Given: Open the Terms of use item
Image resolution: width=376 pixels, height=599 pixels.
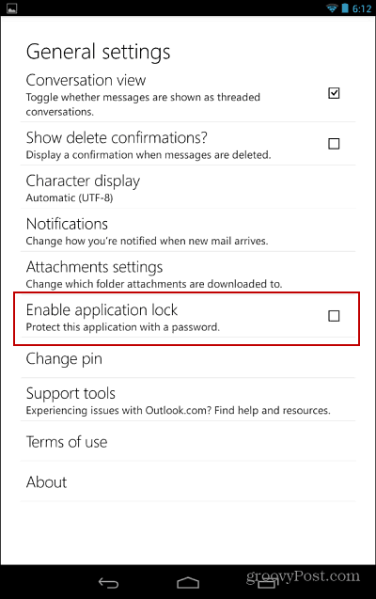Looking at the screenshot, I should [x=188, y=442].
